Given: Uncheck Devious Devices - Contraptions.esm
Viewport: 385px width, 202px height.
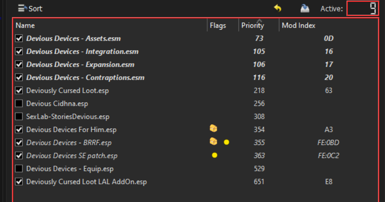Looking at the screenshot, I should [19, 77].
